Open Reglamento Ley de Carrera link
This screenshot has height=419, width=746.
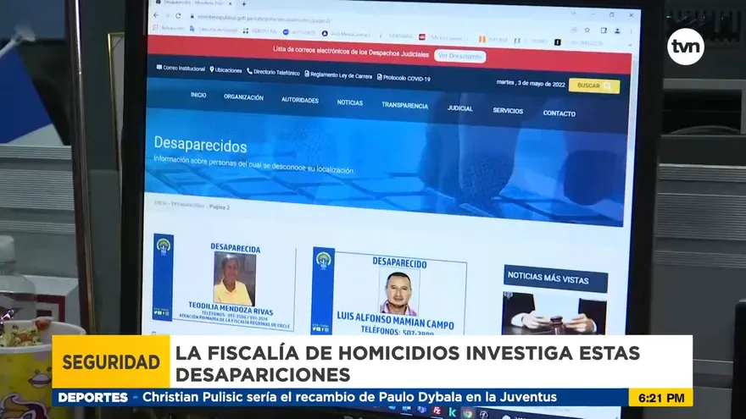338,75
